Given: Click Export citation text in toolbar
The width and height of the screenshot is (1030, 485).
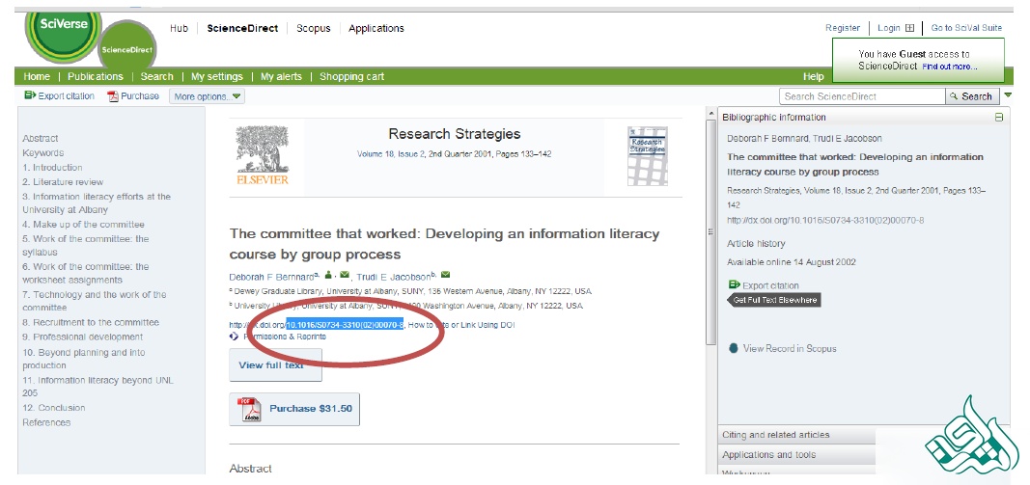Looking at the screenshot, I should pyautogui.click(x=67, y=95).
